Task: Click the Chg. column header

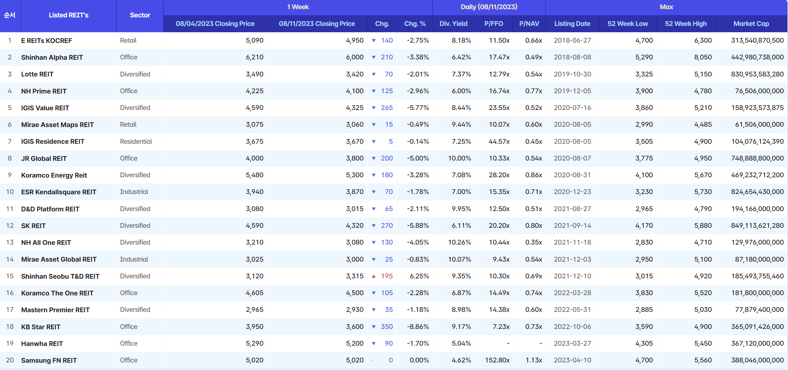Action: [x=382, y=24]
